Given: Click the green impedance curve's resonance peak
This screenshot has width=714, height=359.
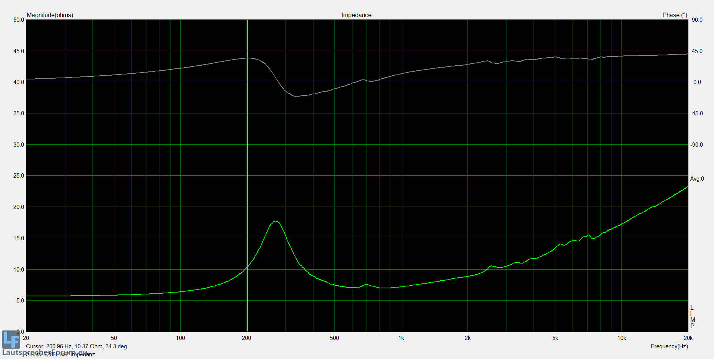Looking at the screenshot, I should (x=276, y=222).
